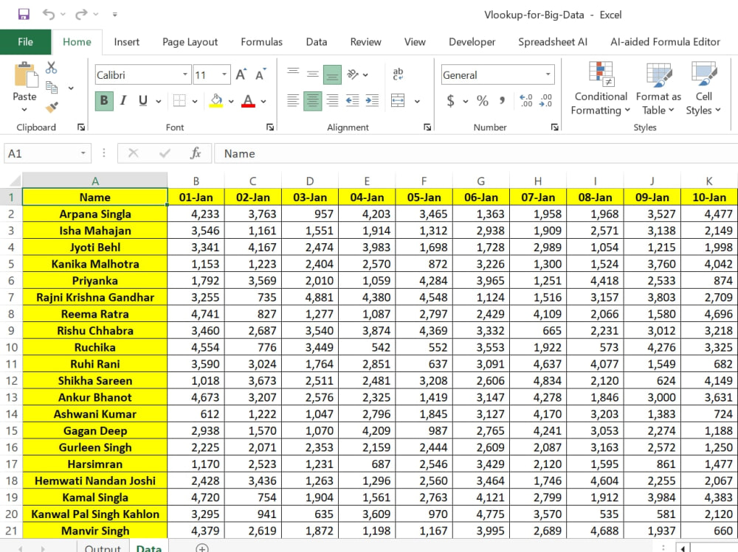Open Alignment settings dialog launcher

(427, 127)
